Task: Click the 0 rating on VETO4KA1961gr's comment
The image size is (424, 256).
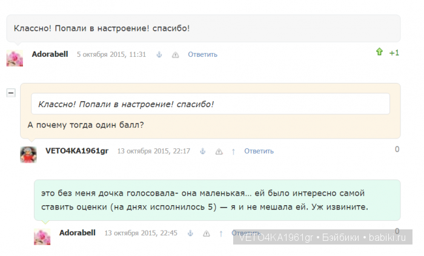Action: [x=397, y=149]
